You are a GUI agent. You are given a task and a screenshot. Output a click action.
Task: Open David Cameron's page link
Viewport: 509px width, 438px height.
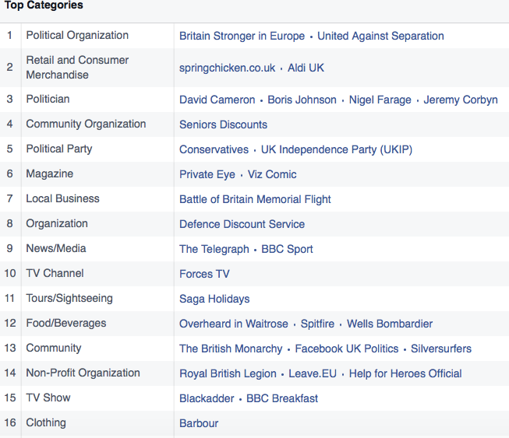click(x=217, y=100)
